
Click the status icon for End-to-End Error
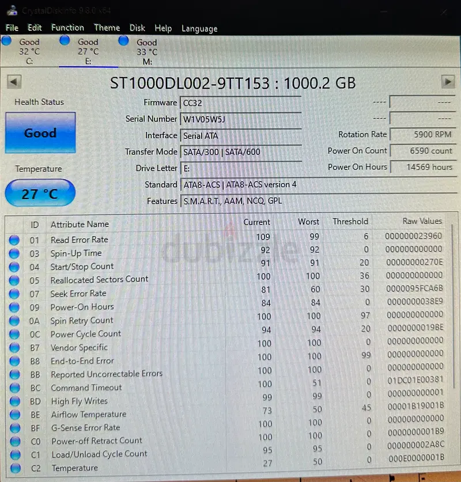pos(14,361)
